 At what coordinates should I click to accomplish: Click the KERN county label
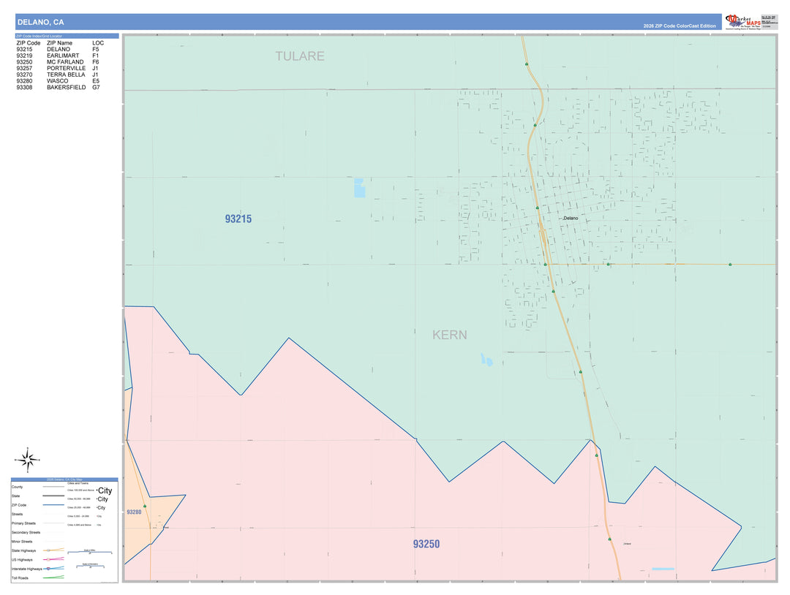tap(449, 335)
